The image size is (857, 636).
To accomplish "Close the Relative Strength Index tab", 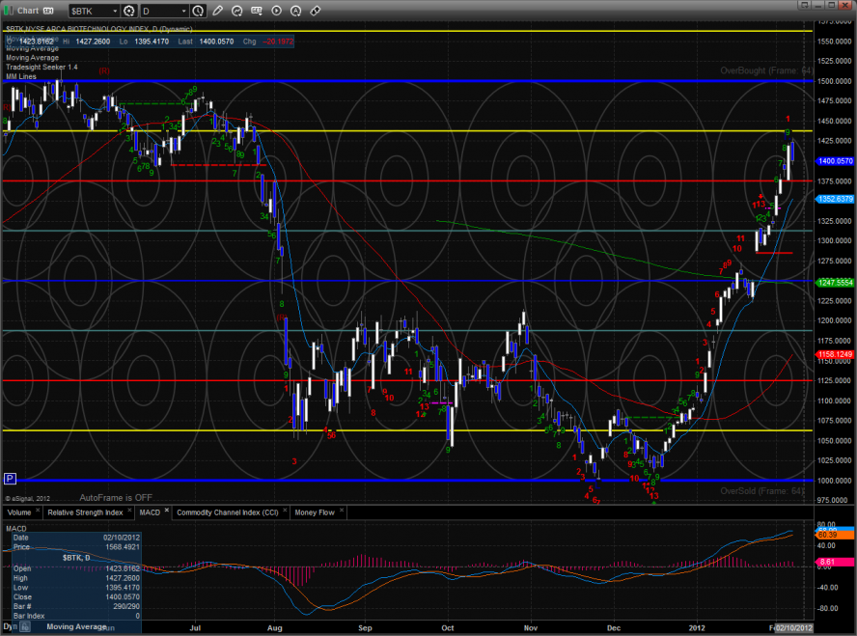I will 129,511.
